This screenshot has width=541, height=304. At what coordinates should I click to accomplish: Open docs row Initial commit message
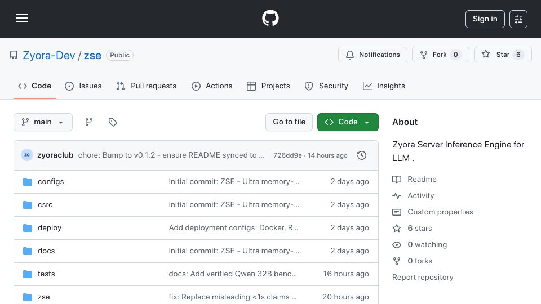pyautogui.click(x=233, y=251)
